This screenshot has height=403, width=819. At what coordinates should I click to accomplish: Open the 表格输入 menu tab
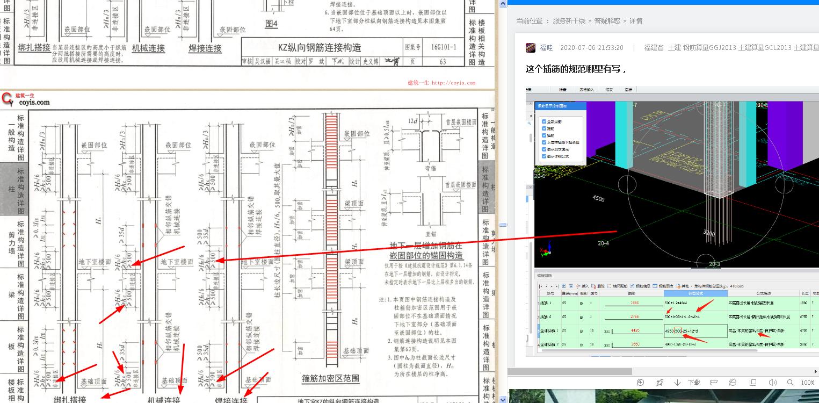pyautogui.click(x=586, y=90)
